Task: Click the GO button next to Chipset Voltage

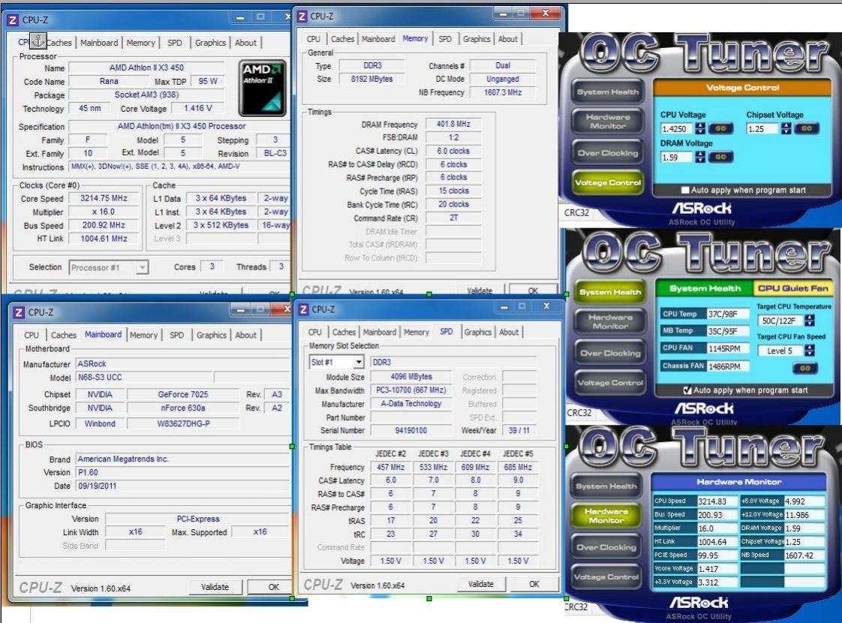Action: (807, 129)
